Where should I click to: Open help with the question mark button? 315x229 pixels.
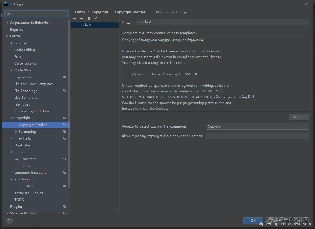pos(9,221)
